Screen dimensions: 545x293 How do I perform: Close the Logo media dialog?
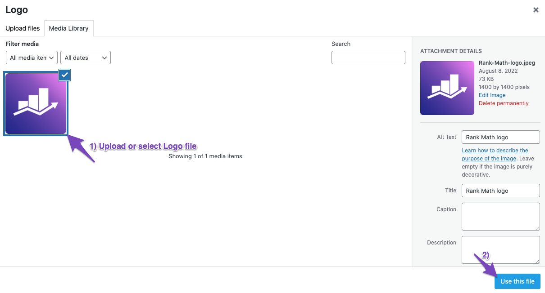pos(536,10)
